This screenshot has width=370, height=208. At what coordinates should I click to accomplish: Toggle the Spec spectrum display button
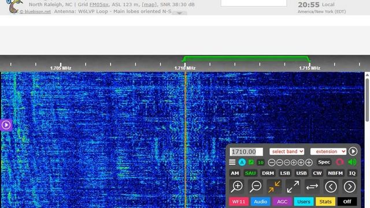point(324,162)
